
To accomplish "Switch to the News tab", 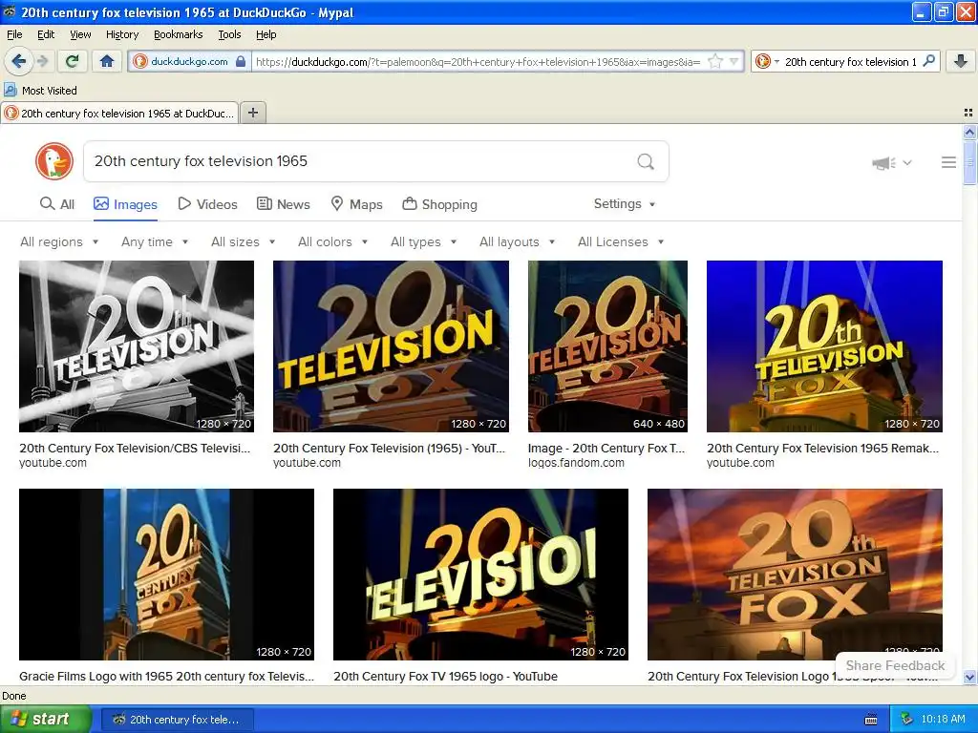I will point(283,204).
